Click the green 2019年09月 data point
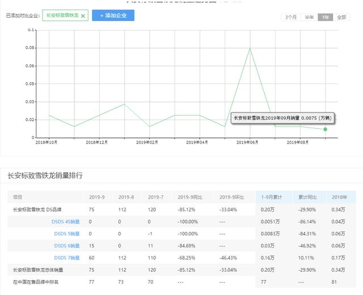Viewport: 363px width, 295px height. tap(325, 129)
